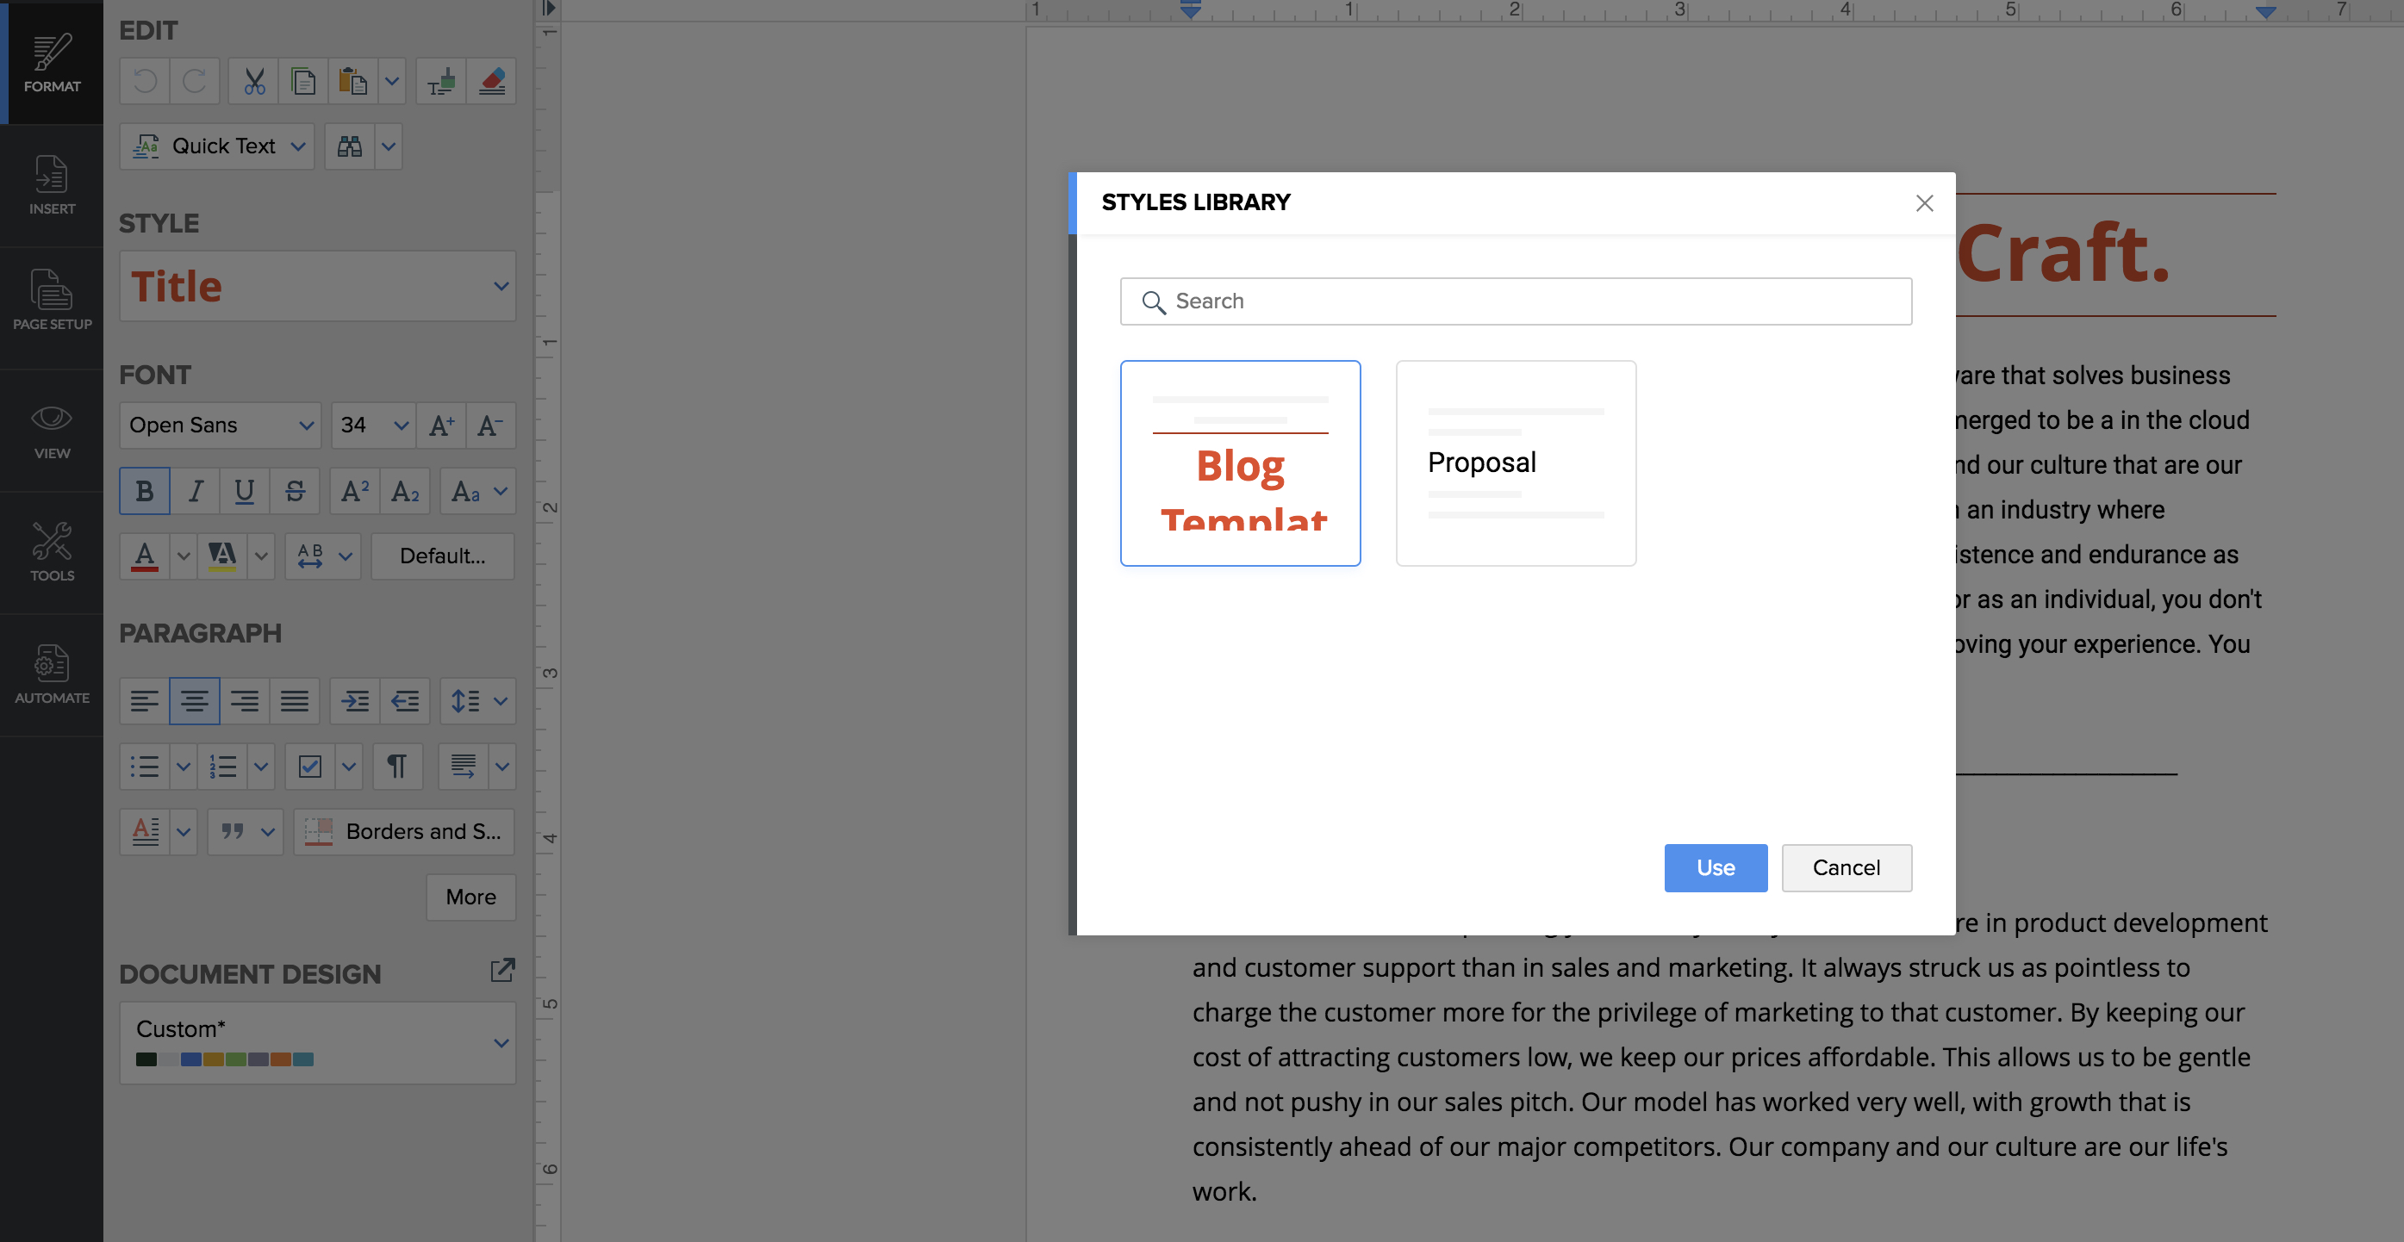Click the Default... font button
Screen dimensions: 2404x1242
pyautogui.click(x=442, y=556)
